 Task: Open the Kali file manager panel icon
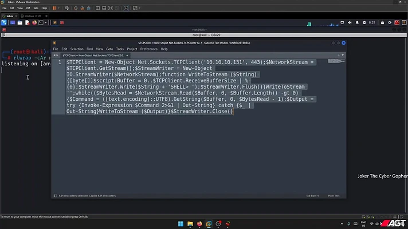(x=20, y=23)
